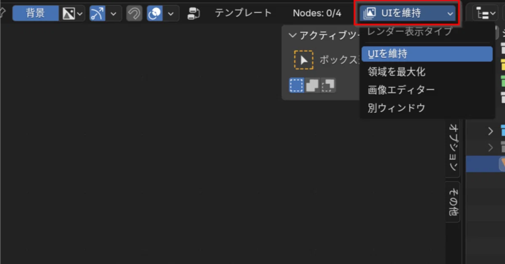This screenshot has width=505, height=264.
Task: Open the テンプレート menu
Action: (243, 13)
